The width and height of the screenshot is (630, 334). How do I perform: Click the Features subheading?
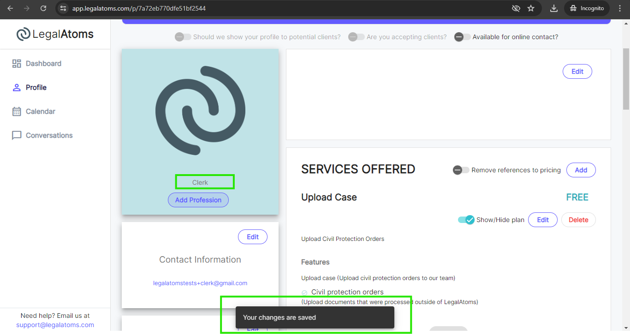315,262
